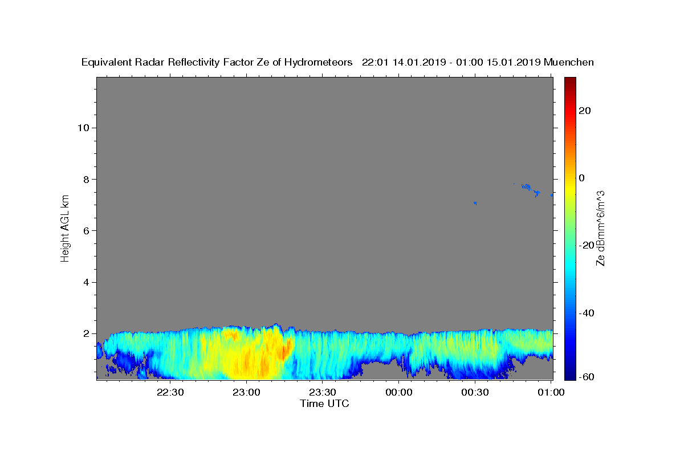Click the 00:30 time axis label

click(x=475, y=392)
